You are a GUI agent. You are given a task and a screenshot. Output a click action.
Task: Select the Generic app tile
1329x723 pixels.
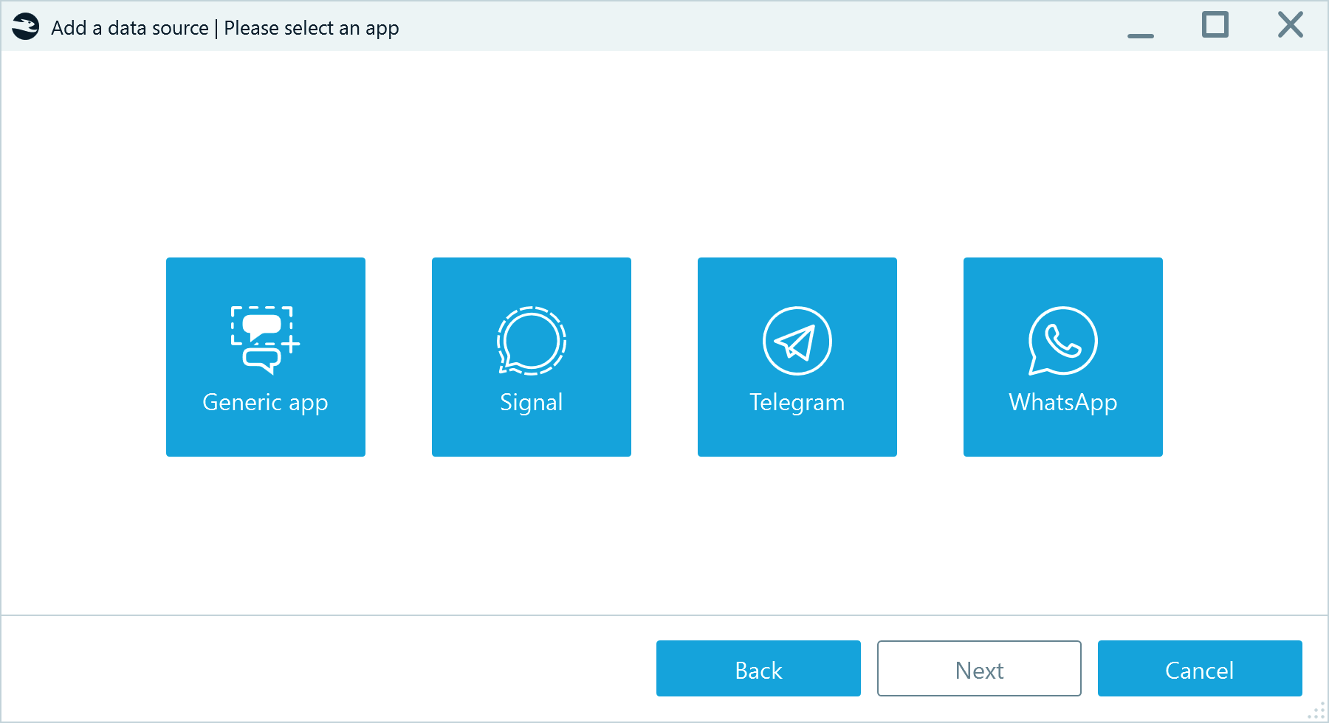266,357
